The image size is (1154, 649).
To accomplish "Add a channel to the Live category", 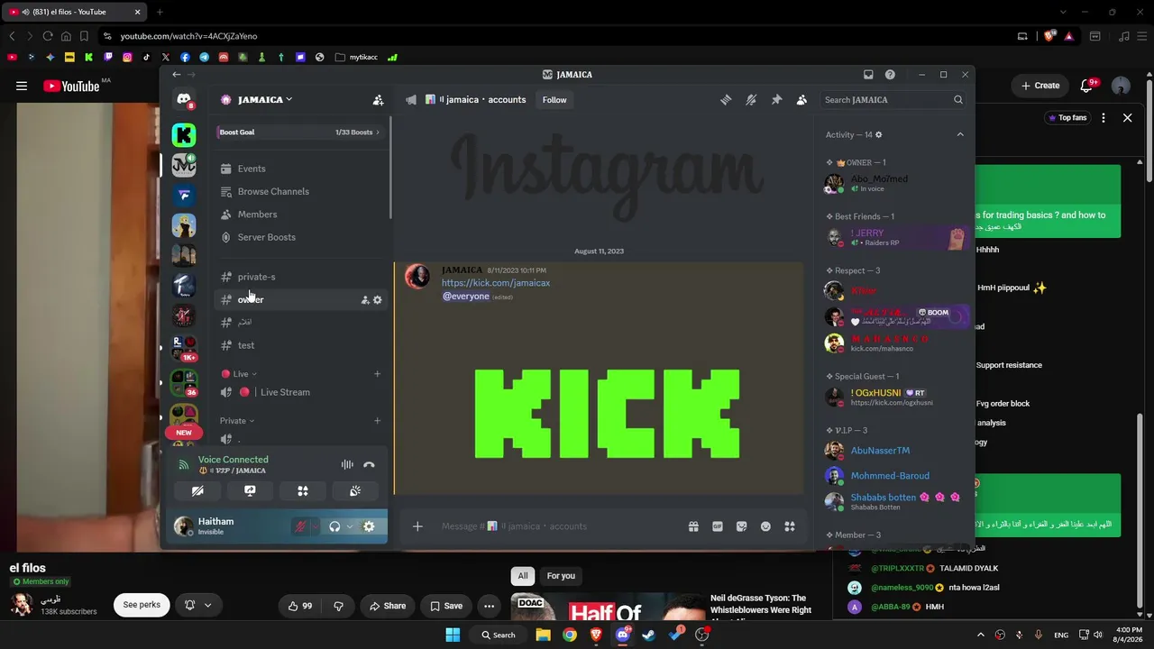I will pos(377,374).
